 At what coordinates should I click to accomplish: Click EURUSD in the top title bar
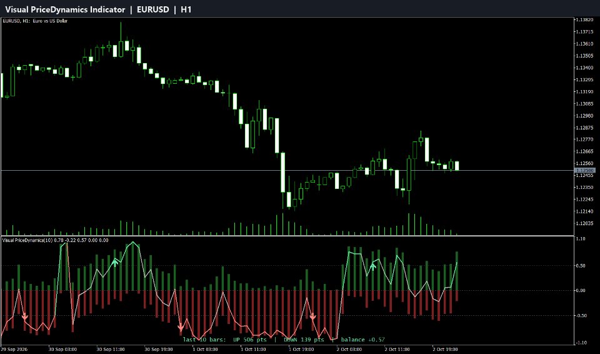pyautogui.click(x=152, y=9)
